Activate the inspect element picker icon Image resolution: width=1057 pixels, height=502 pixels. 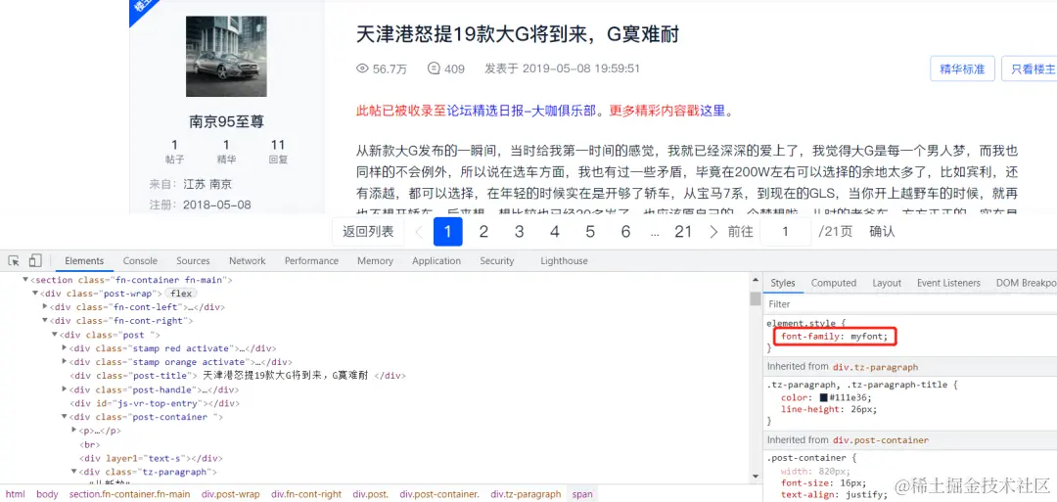[x=14, y=260]
